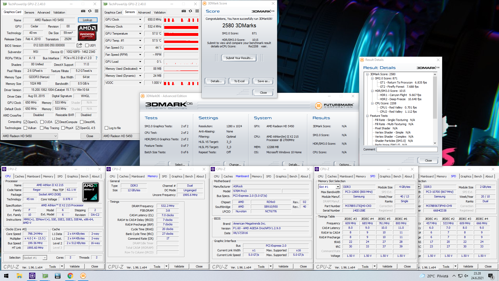Image resolution: width=499 pixels, height=281 pixels.
Task: Click 3DMark orange taskbar icon
Action: pos(83,276)
